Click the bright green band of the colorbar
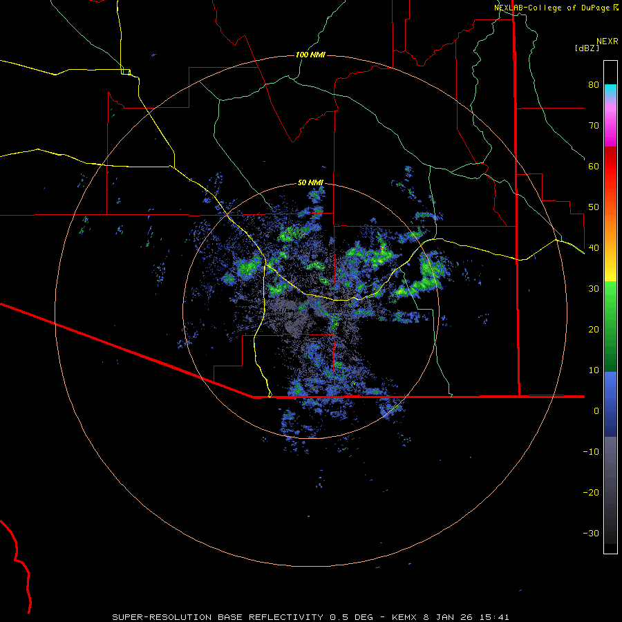The image size is (622, 622). coord(610,297)
